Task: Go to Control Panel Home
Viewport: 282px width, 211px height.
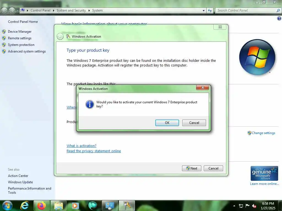Action: coord(23,21)
